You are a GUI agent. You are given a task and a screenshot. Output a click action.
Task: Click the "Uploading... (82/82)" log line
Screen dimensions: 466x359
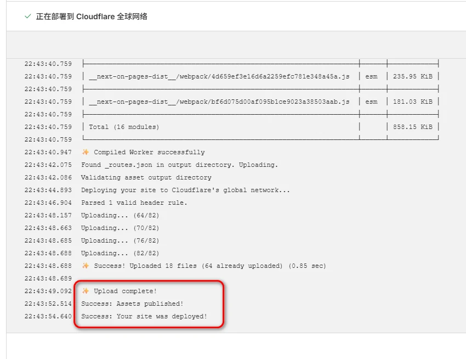120,253
